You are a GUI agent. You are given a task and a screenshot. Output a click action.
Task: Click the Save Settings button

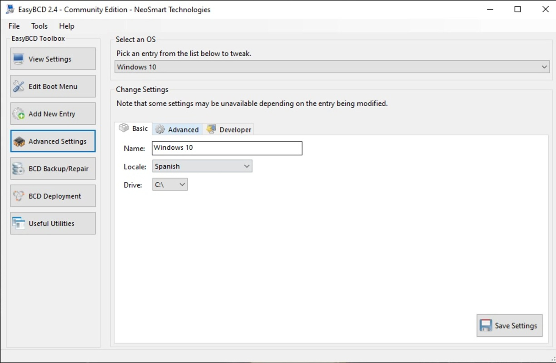point(510,326)
